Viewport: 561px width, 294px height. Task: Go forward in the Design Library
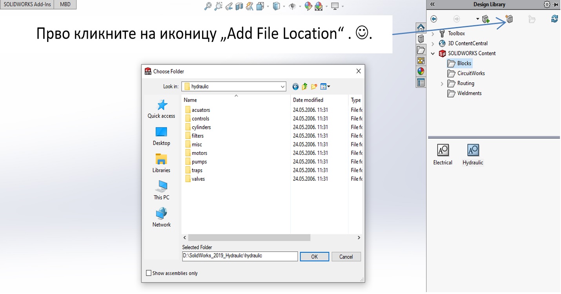[x=456, y=19]
